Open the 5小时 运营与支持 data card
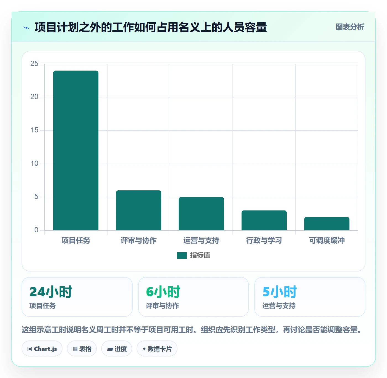The height and width of the screenshot is (378, 387). (x=310, y=297)
